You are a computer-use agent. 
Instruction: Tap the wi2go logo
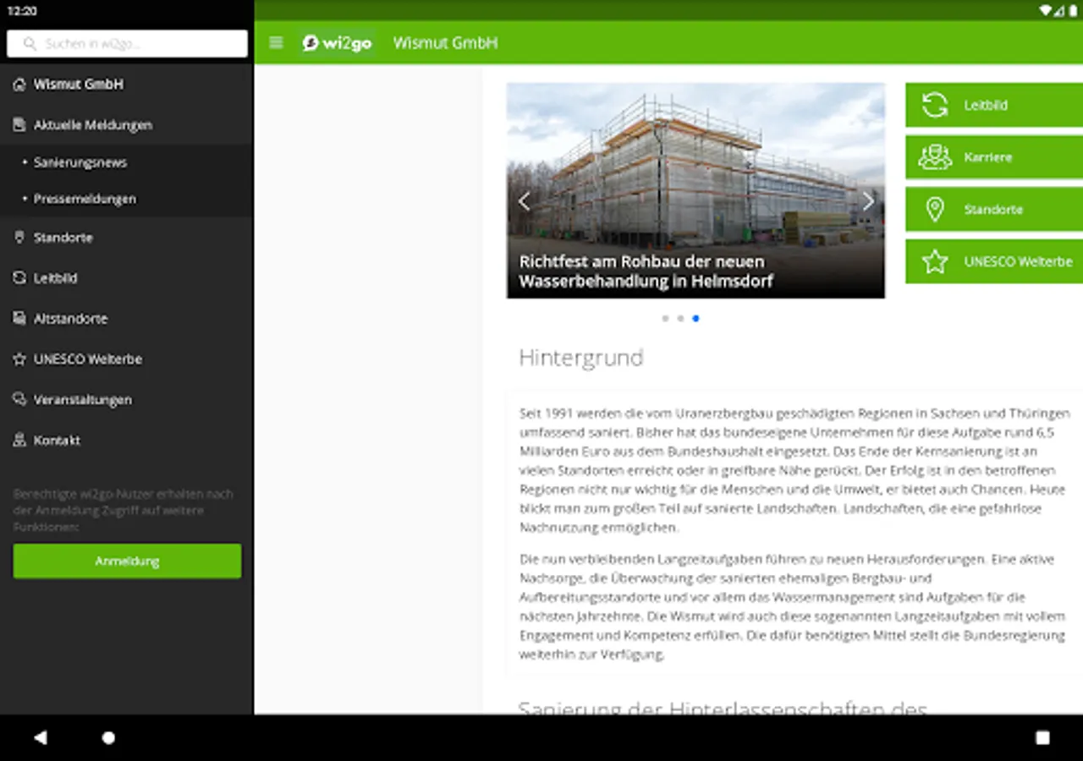[x=338, y=42]
